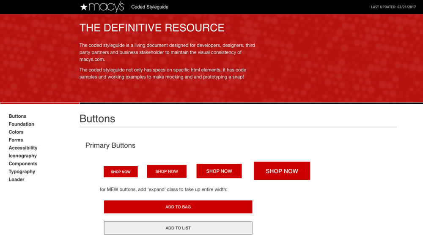Open the Accessibility sidebar item

pos(23,148)
